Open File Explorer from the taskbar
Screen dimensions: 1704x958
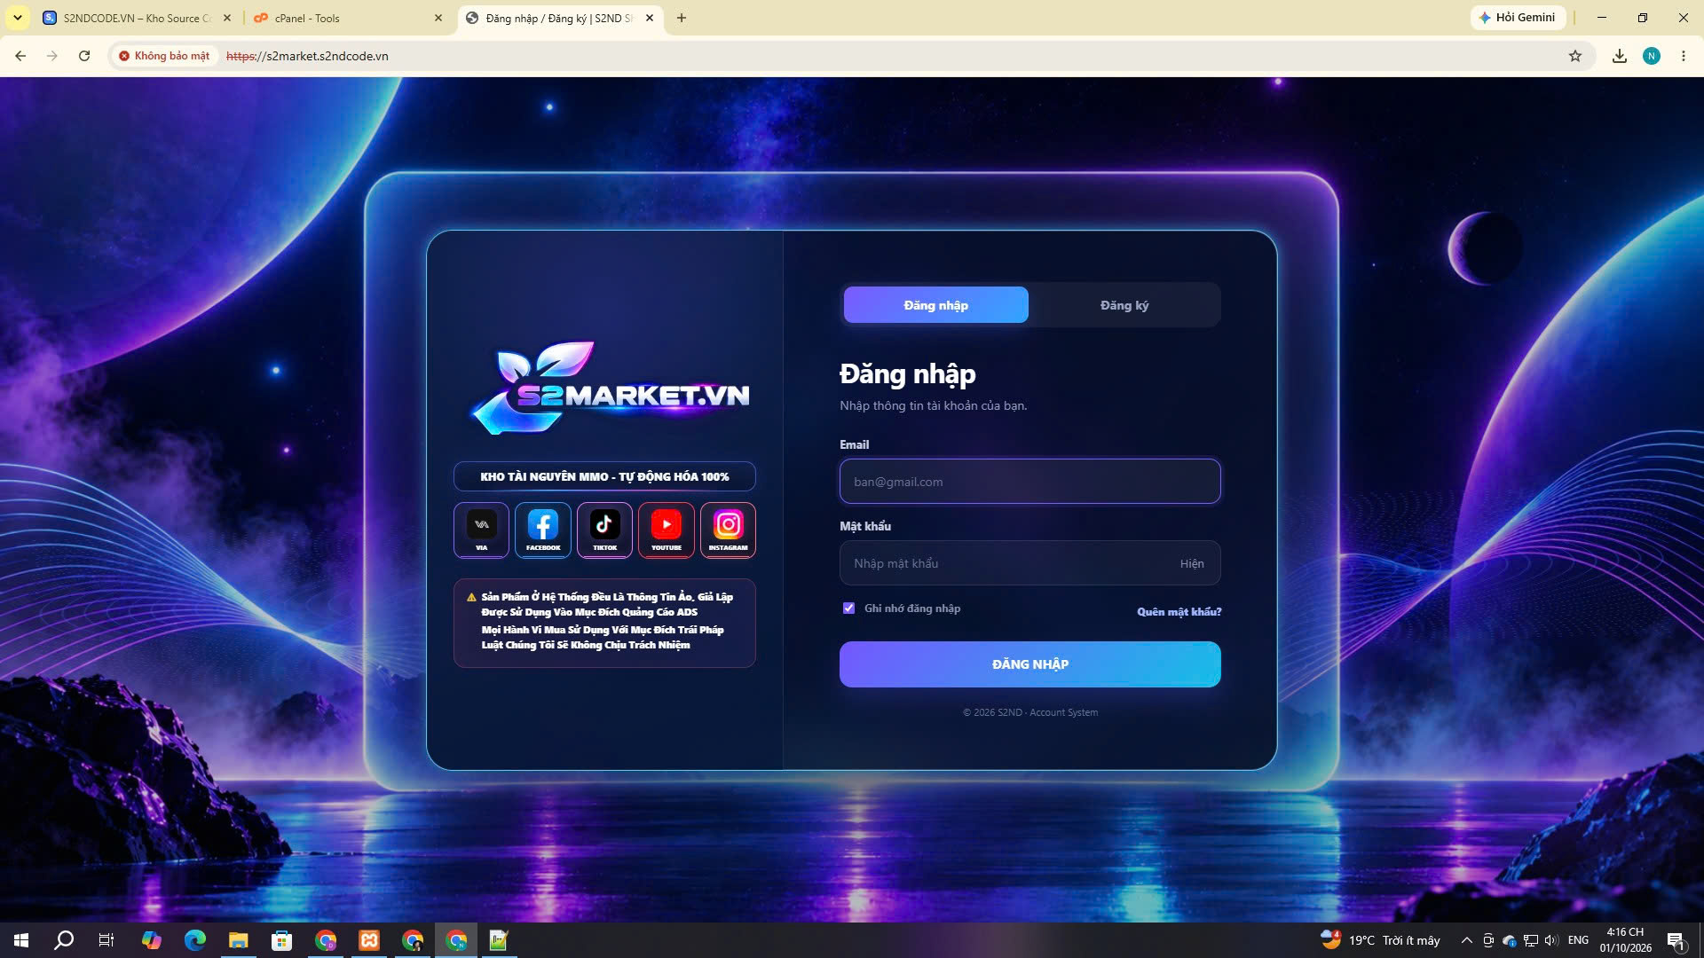[238, 940]
